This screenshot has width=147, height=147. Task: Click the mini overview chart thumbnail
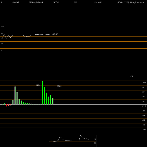pos(73,141)
